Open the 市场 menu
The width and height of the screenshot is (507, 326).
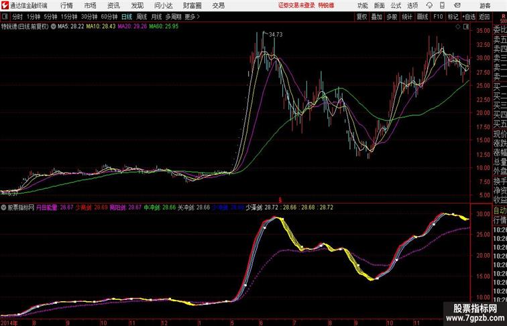pyautogui.click(x=91, y=5)
